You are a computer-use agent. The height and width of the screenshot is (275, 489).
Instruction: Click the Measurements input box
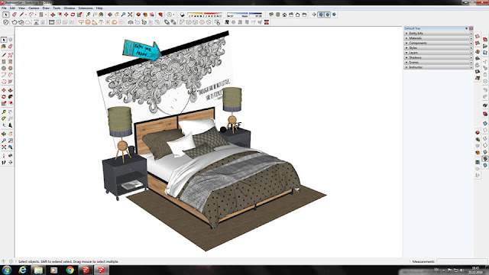(461, 261)
